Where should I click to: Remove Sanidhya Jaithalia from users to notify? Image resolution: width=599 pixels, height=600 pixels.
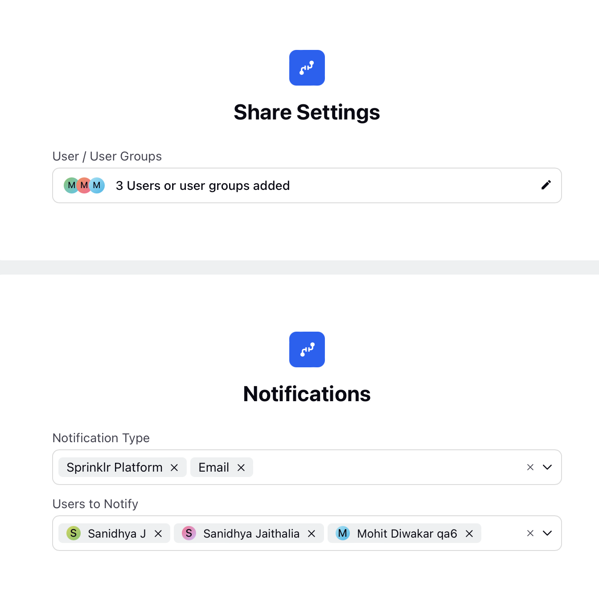coord(312,534)
